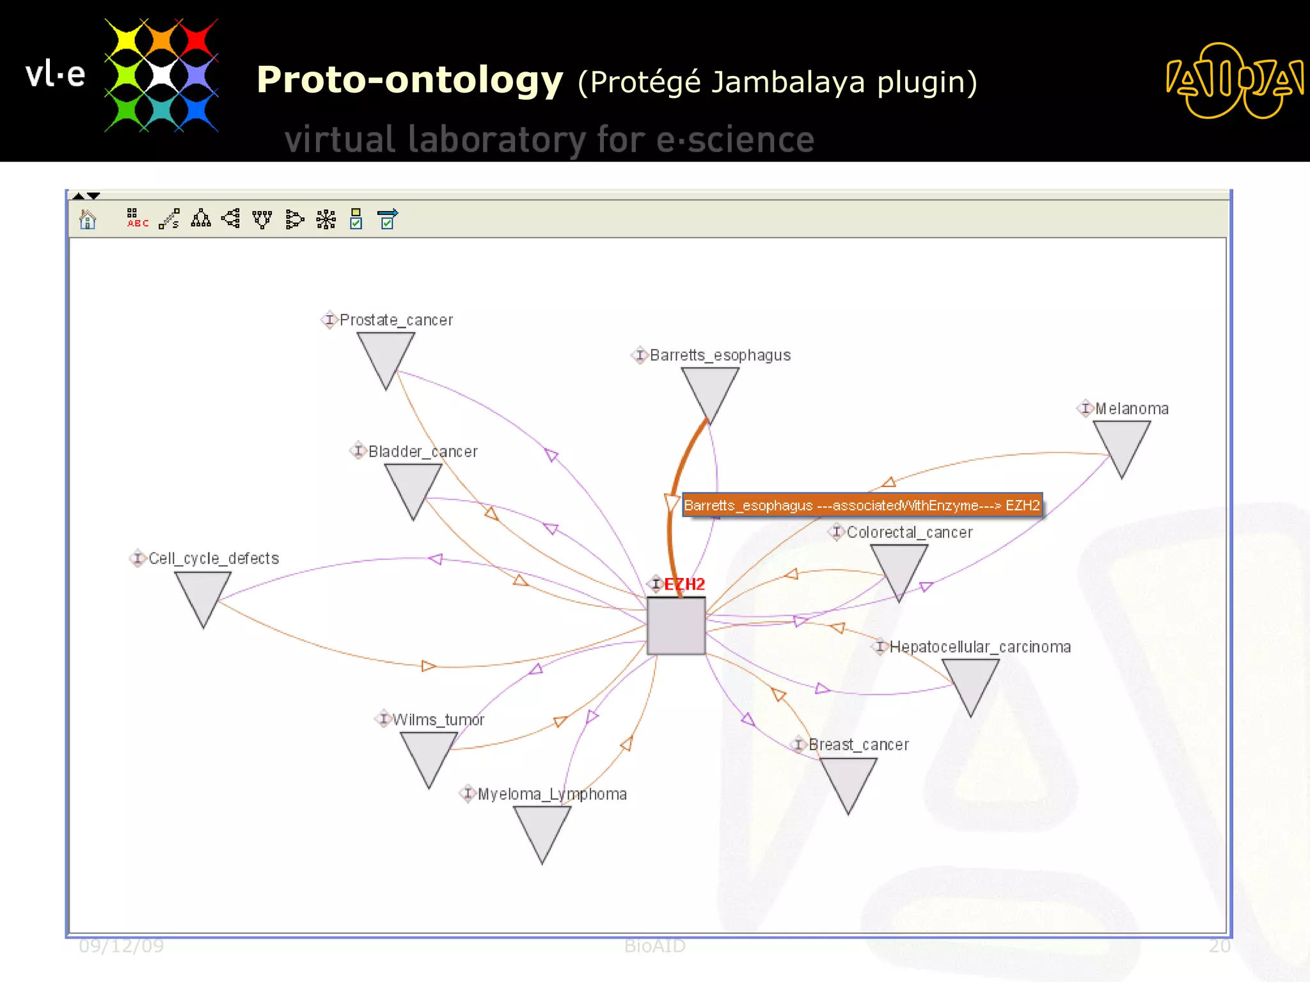Image resolution: width=1310 pixels, height=982 pixels.
Task: Click the Colorectal_cancer label text
Action: [x=910, y=532]
